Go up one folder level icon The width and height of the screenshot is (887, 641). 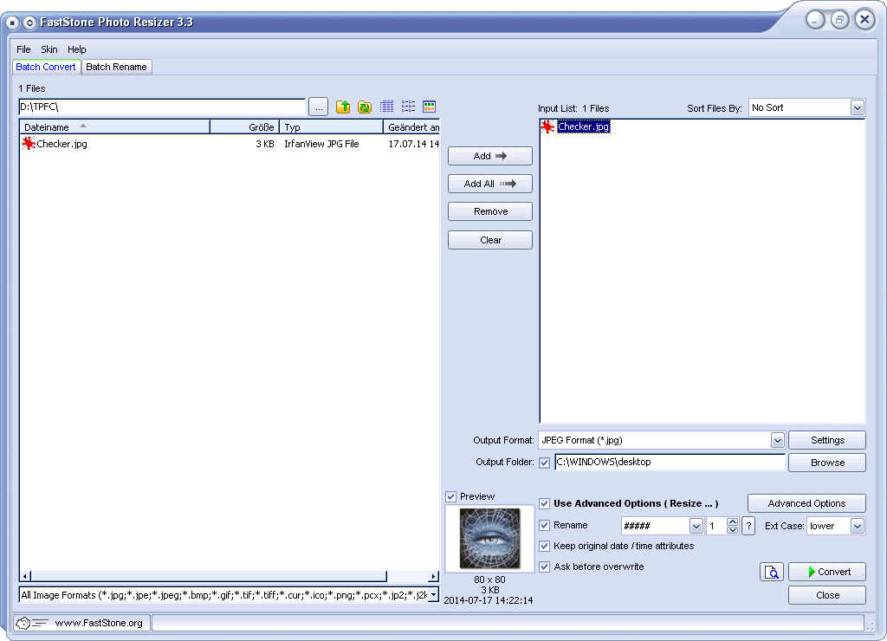point(343,107)
